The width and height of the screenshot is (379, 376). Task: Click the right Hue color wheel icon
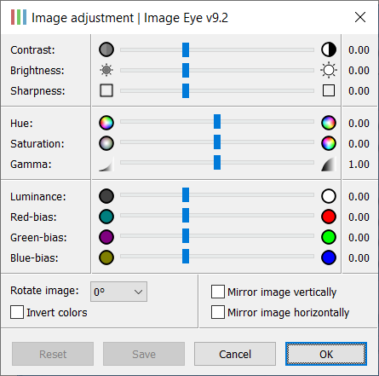tap(329, 123)
